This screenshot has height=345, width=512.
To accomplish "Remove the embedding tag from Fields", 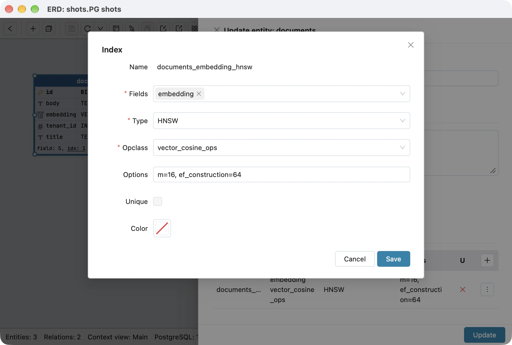I will click(199, 94).
